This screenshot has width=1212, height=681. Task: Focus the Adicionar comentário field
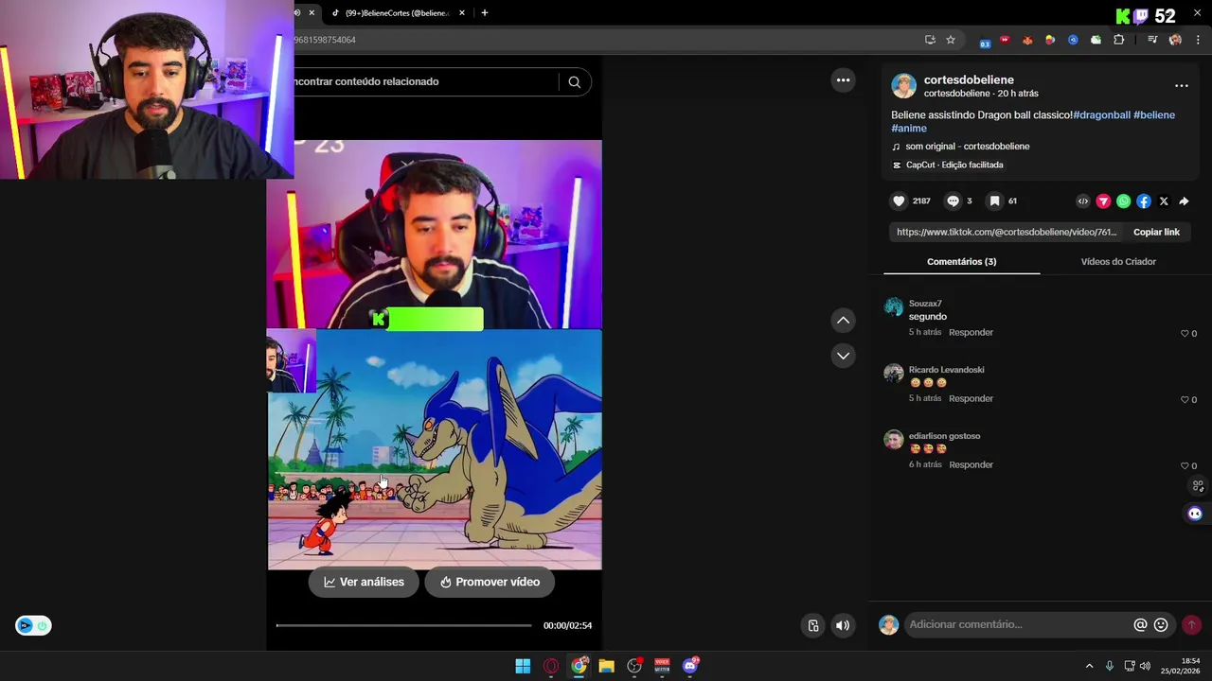(x=1018, y=624)
